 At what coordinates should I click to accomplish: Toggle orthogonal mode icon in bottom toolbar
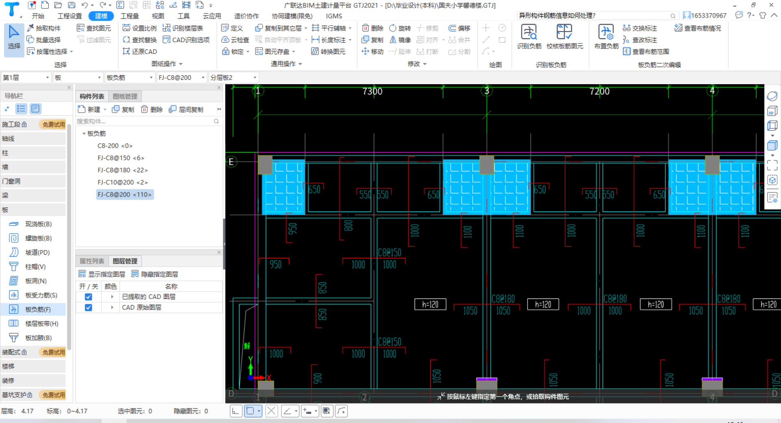(x=236, y=411)
